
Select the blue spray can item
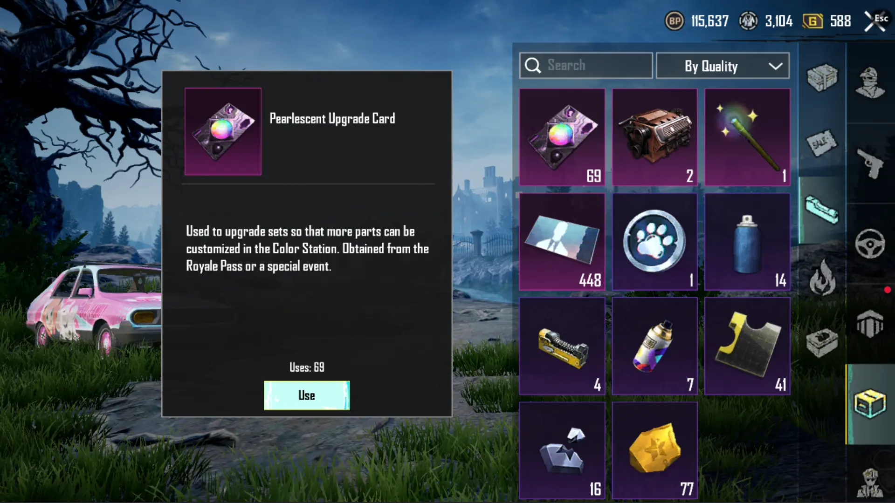pos(747,242)
